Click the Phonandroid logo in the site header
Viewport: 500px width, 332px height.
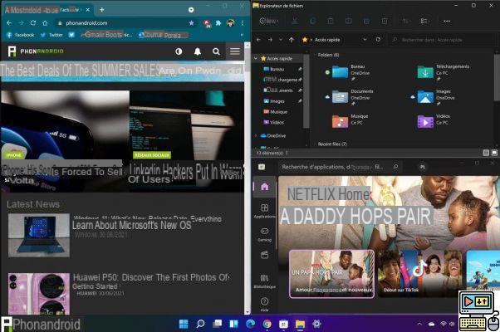[36, 51]
